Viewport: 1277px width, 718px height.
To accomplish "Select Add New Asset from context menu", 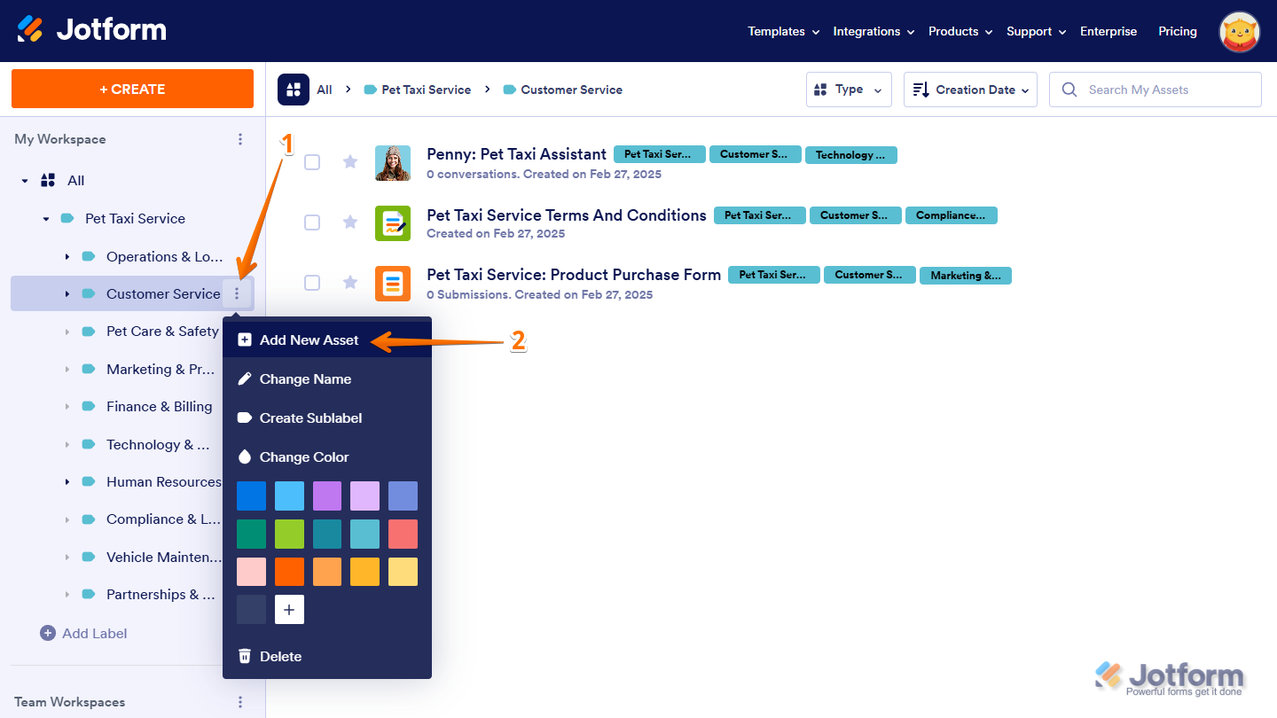I will [309, 340].
